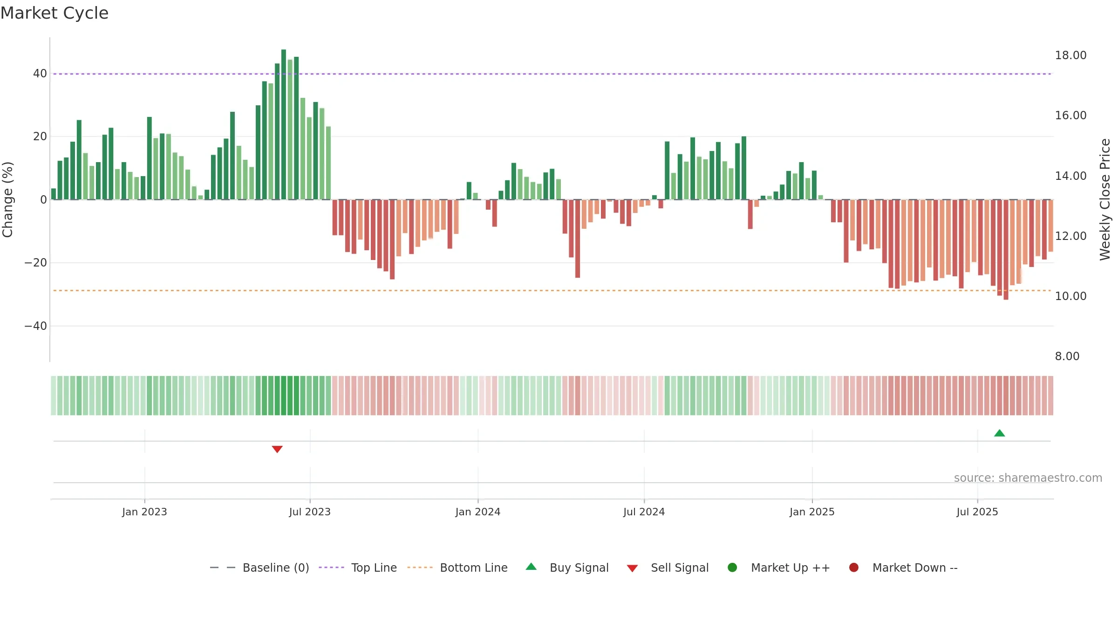The height and width of the screenshot is (629, 1118).
Task: Click the tallest green bar peaking above the Top Line
Action: point(284,124)
